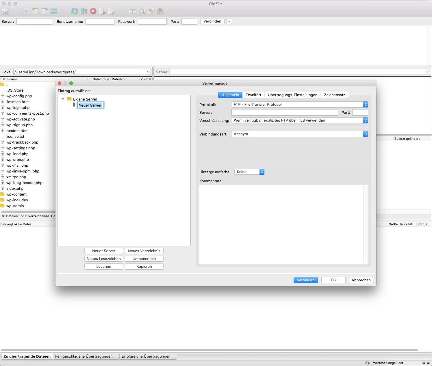Viewport: 432px width, 366px height.
Task: Open the Hintergrundfarbe color selector
Action: click(249, 172)
